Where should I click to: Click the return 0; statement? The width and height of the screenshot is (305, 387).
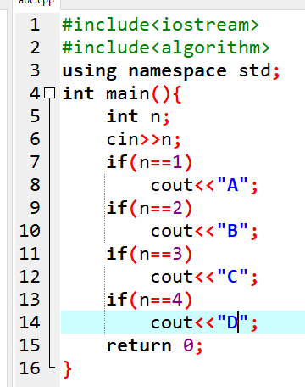[x=154, y=345]
